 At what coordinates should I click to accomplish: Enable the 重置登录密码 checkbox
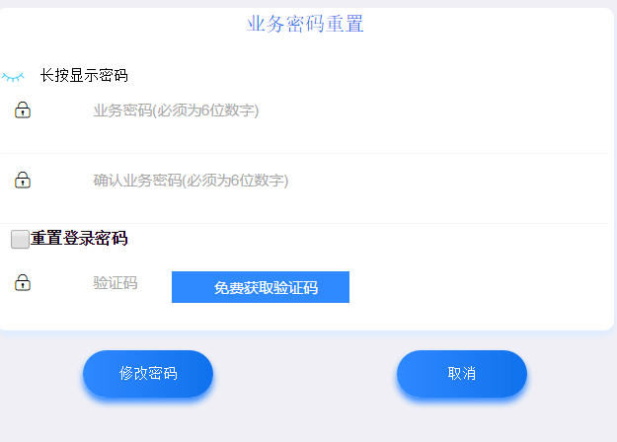pyautogui.click(x=20, y=239)
